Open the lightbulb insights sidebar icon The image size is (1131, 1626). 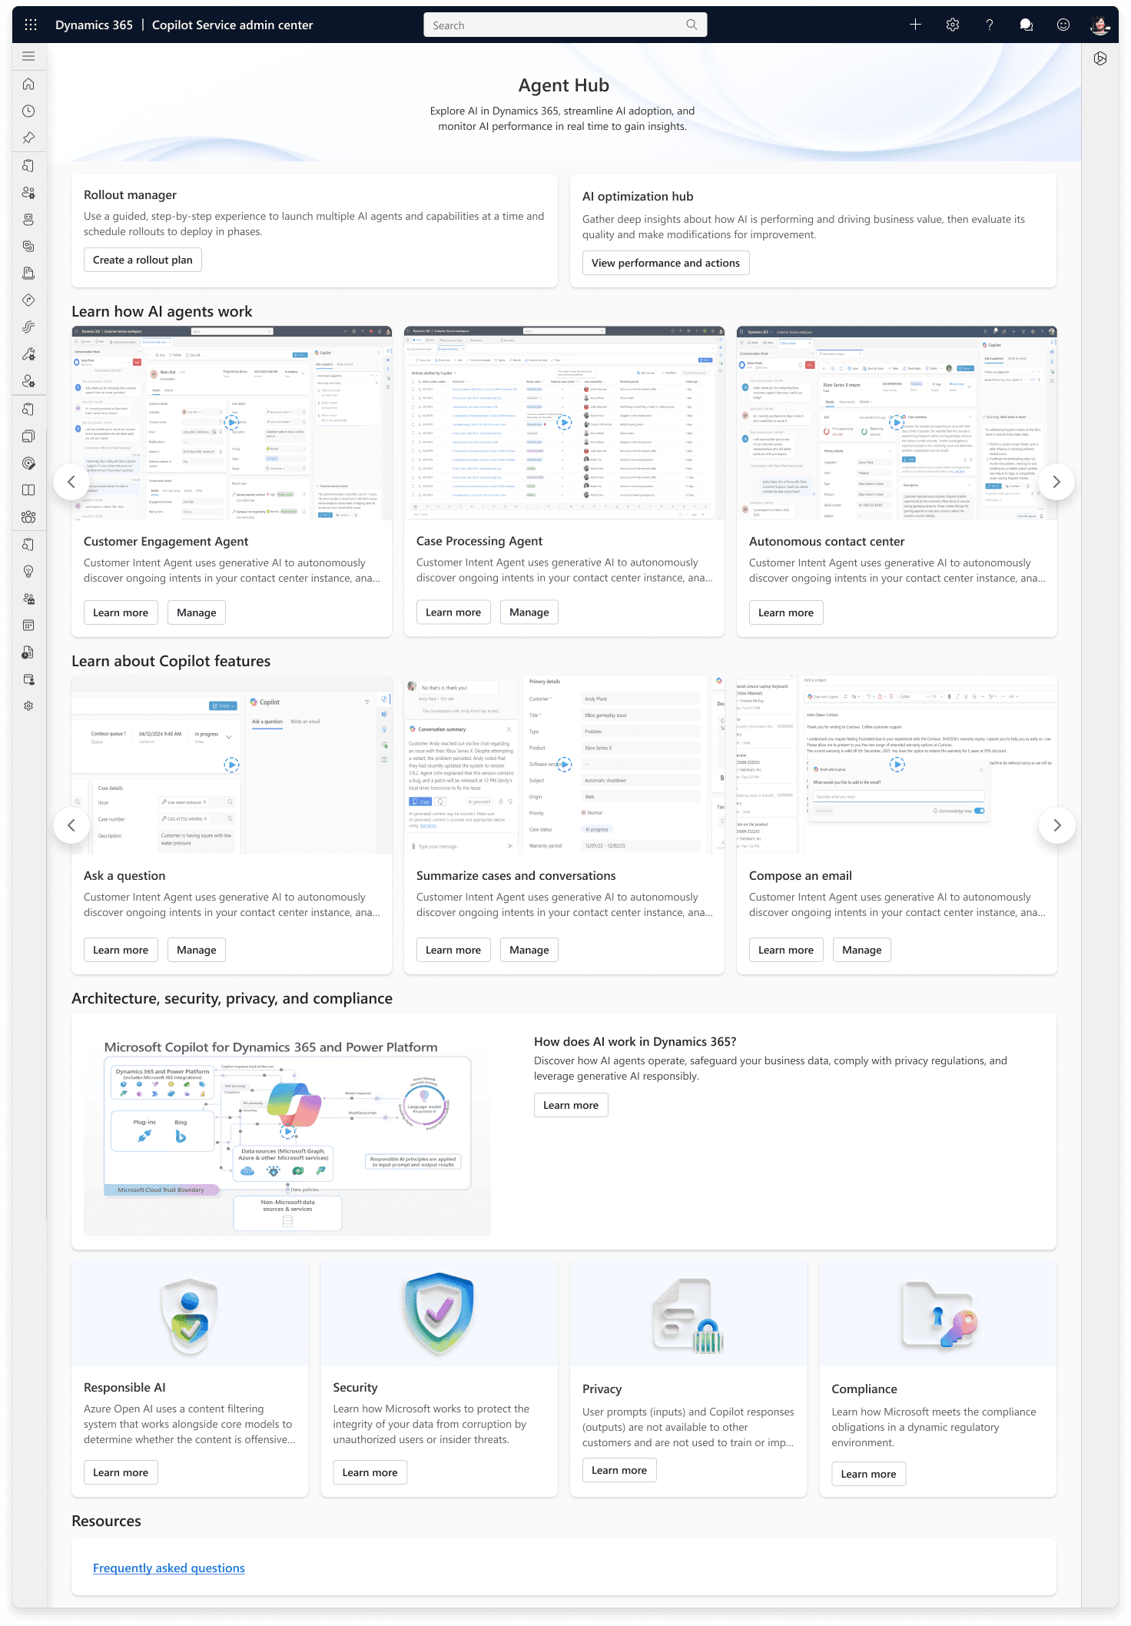[28, 571]
